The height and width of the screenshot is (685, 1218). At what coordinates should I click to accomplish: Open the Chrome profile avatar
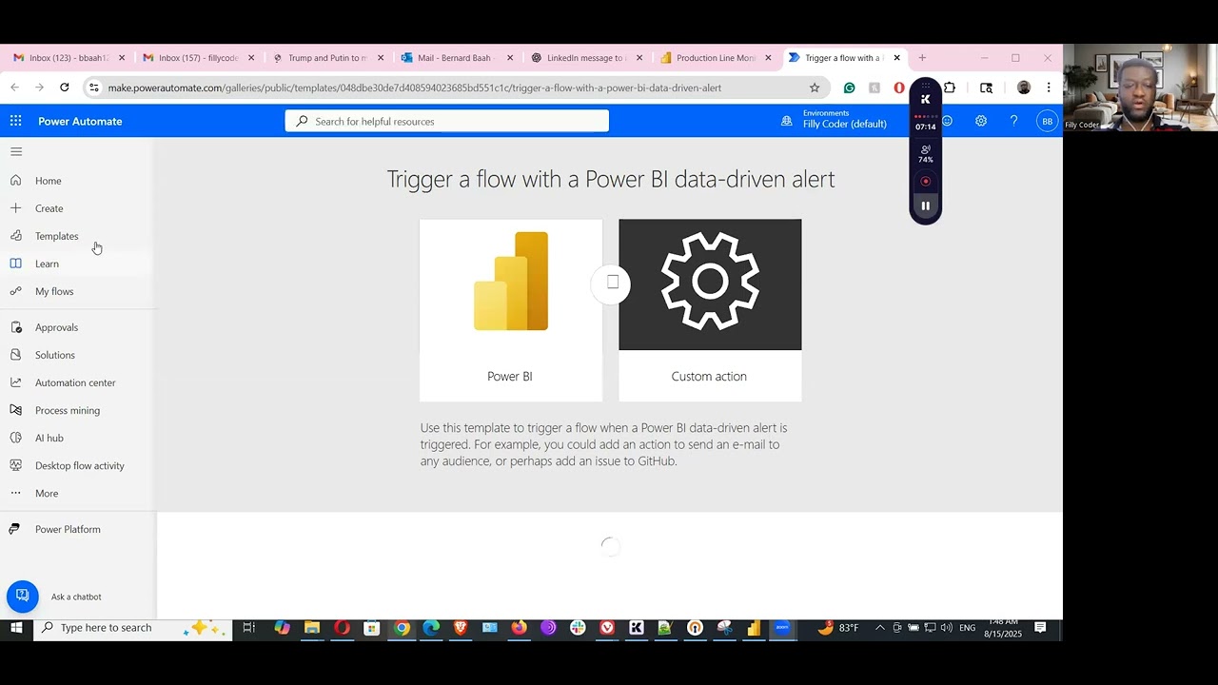[x=1024, y=88]
